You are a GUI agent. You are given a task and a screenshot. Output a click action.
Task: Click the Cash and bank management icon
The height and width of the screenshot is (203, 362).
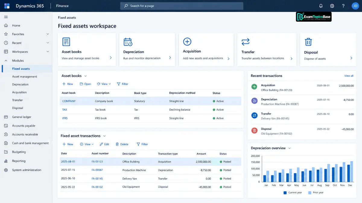tap(6, 143)
